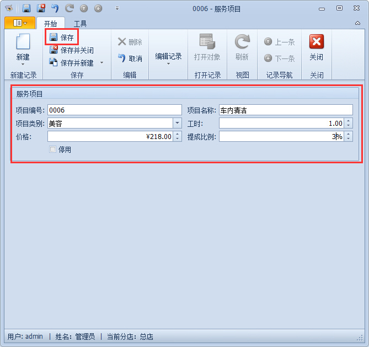Open the 编辑记录 dropdown menu
369x347 pixels.
click(x=168, y=57)
